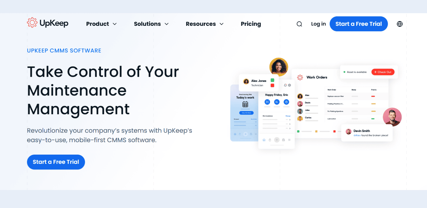Open the globe language selector
Viewport: 427px width, 208px height.
click(400, 24)
